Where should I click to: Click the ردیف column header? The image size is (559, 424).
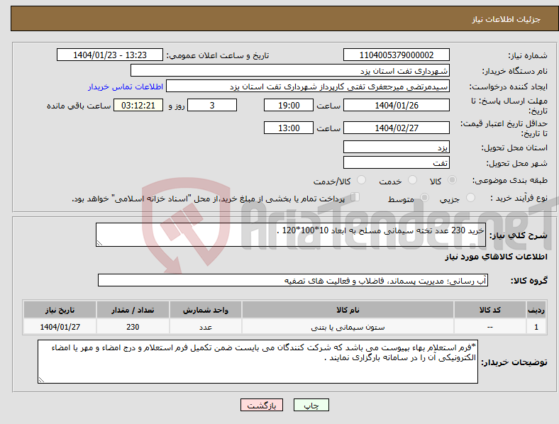pos(536,310)
